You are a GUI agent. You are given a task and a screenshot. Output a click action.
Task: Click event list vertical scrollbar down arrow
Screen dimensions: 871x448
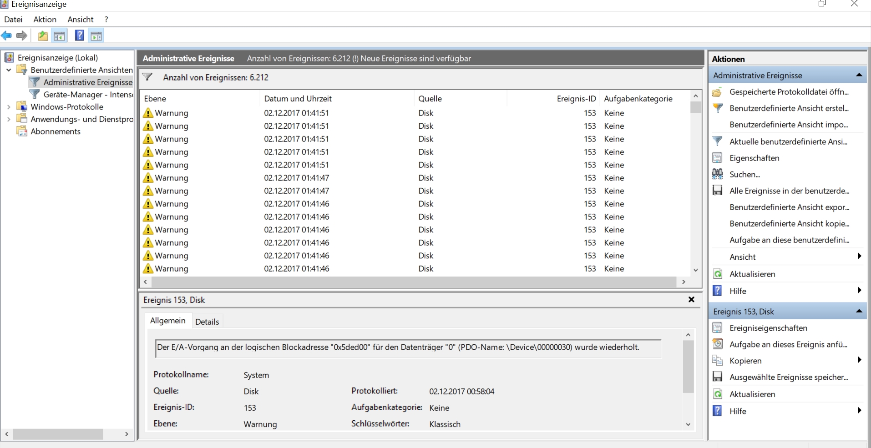[x=695, y=270]
